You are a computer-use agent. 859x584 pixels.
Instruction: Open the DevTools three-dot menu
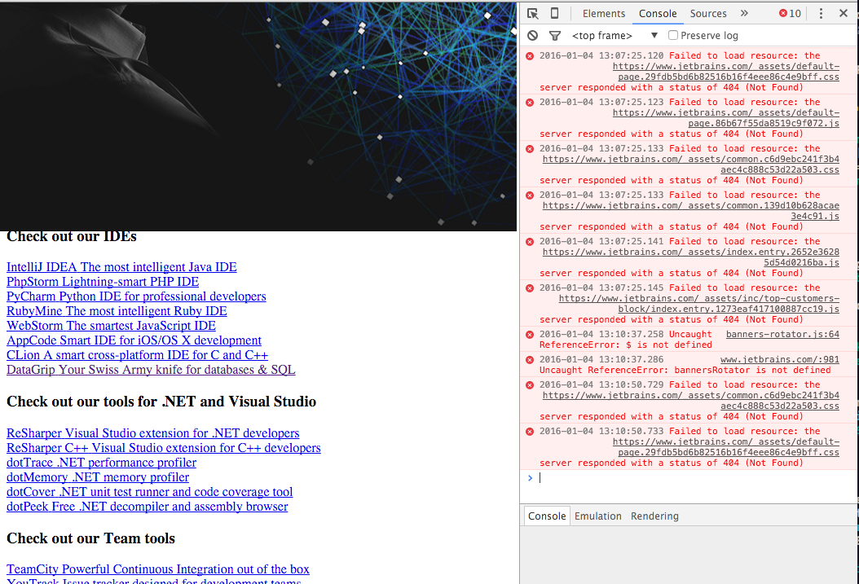click(x=821, y=14)
